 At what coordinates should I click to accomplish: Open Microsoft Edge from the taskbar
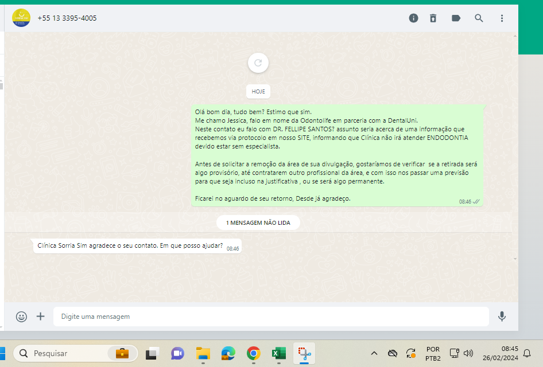click(228, 353)
